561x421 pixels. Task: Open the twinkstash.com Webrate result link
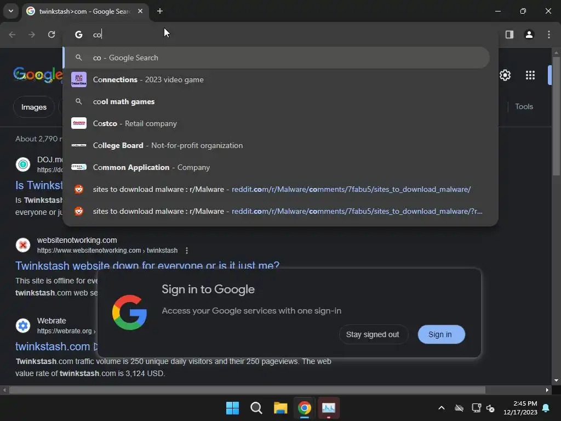pyautogui.click(x=53, y=346)
